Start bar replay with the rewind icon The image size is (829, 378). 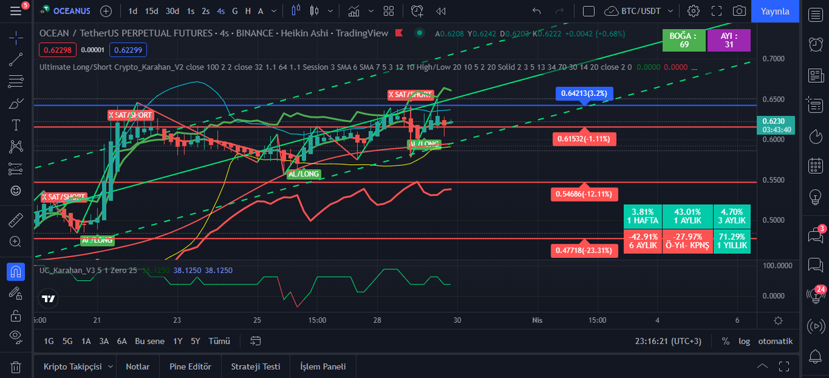coord(441,11)
